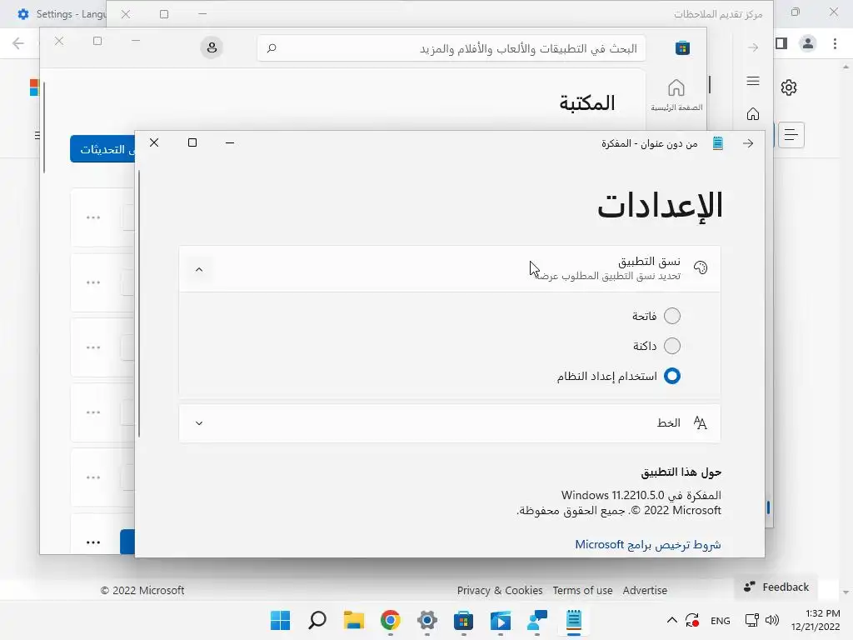Open the Terms of use link
853x640 pixels.
(582, 590)
